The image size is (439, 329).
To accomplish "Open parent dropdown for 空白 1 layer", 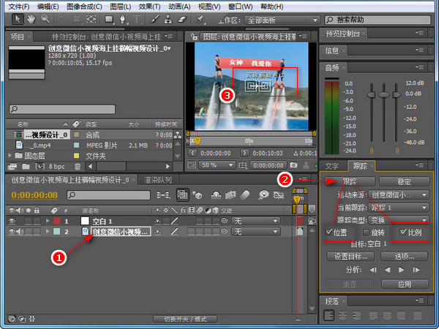I will [255, 221].
